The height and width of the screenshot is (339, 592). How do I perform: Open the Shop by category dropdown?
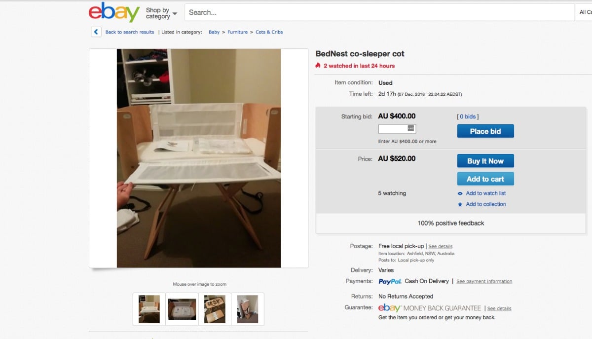161,13
